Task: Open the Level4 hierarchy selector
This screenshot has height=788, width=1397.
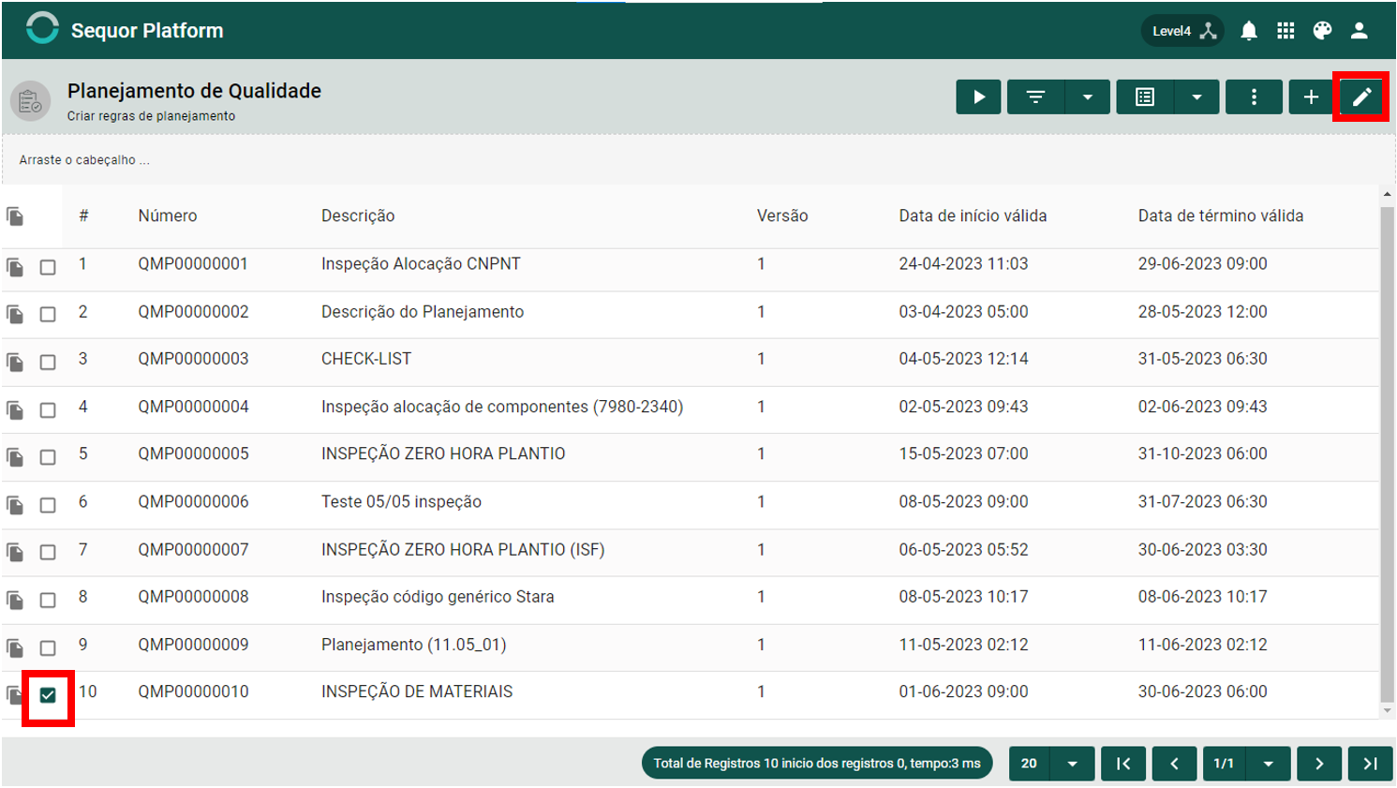Action: pos(1182,31)
